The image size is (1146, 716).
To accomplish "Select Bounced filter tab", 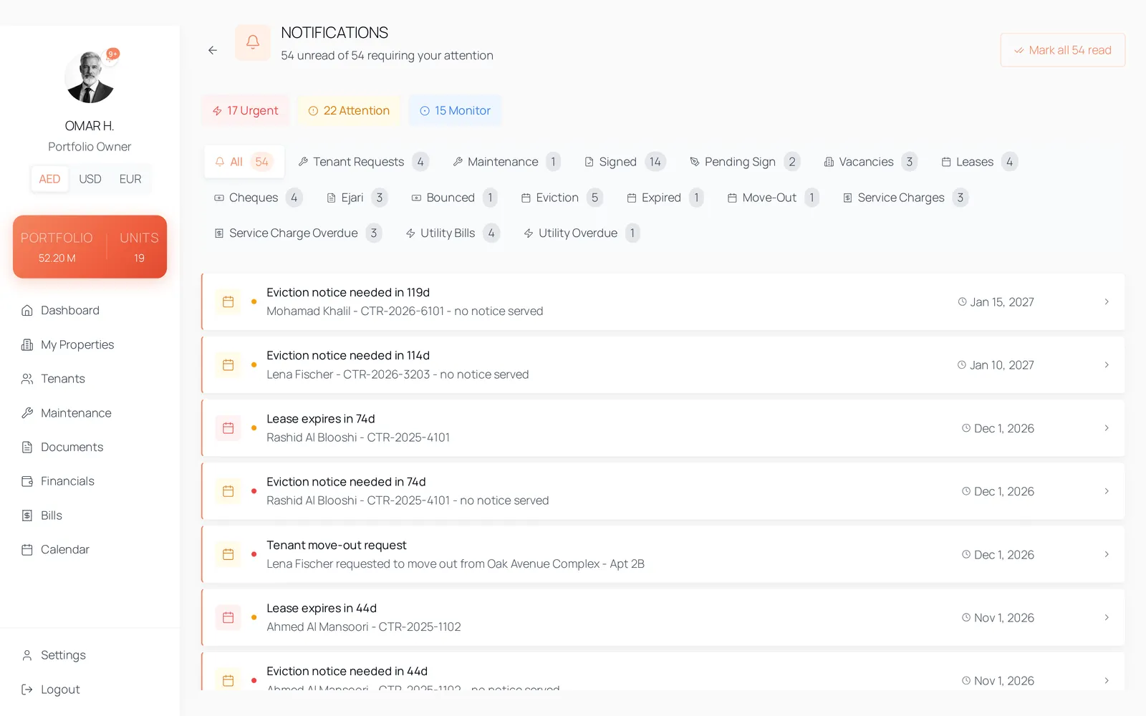I will click(454, 198).
